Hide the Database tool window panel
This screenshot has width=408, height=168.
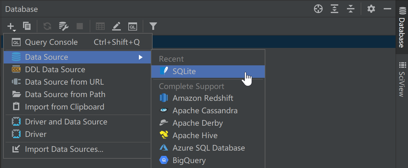[387, 9]
